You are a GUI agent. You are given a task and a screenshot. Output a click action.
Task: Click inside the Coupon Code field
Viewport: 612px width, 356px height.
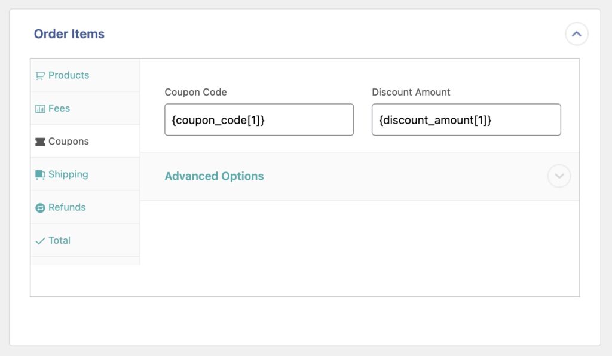coord(259,119)
